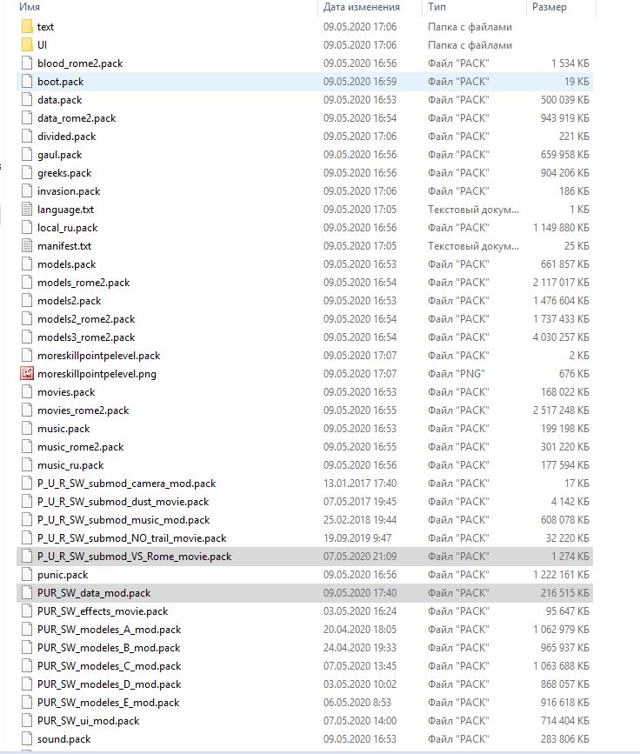Click the file icon of greeks.pack
The width and height of the screenshot is (640, 754).
point(27,173)
